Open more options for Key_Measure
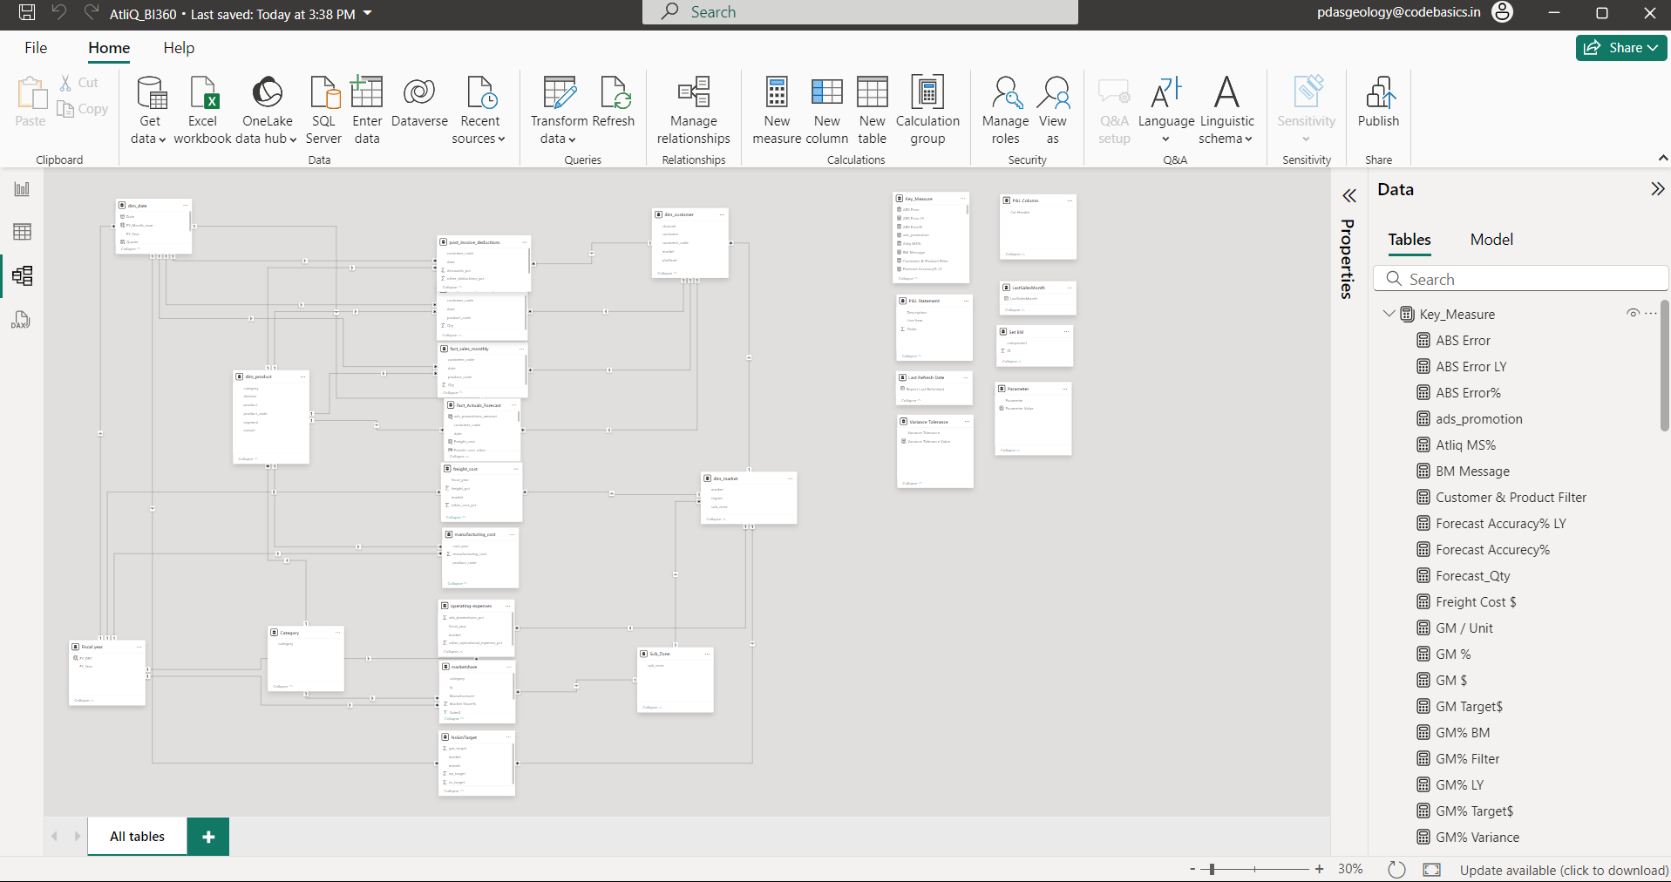This screenshot has height=882, width=1671. pos(1651,314)
